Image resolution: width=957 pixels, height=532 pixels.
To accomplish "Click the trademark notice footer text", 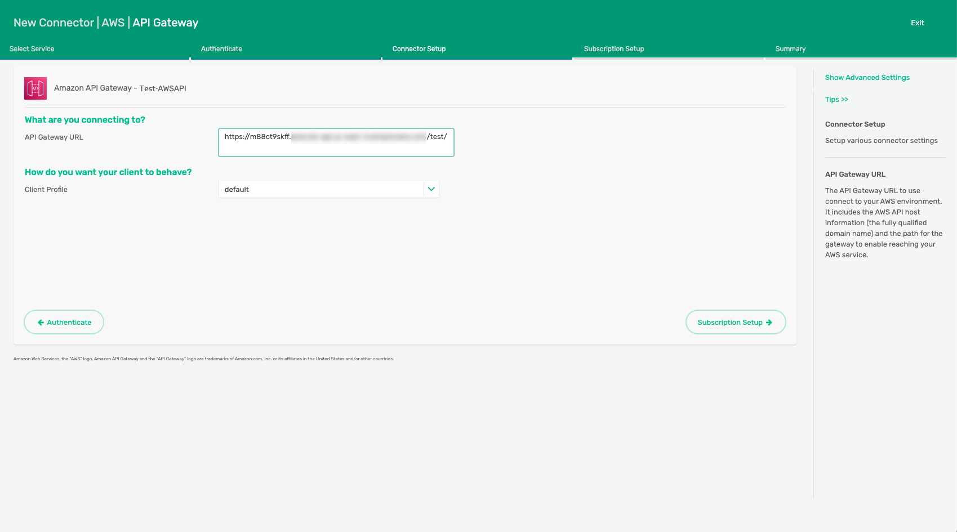I will [x=203, y=359].
